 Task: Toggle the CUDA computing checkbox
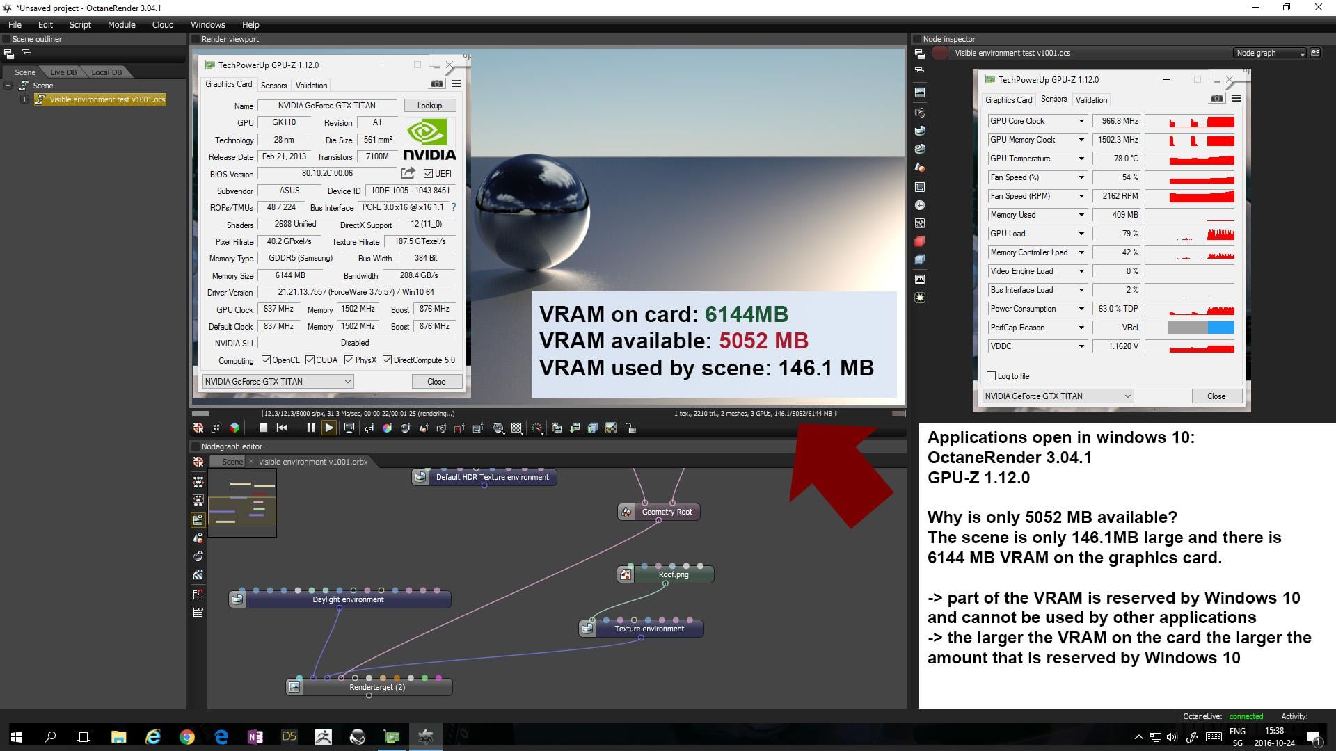[x=310, y=360]
